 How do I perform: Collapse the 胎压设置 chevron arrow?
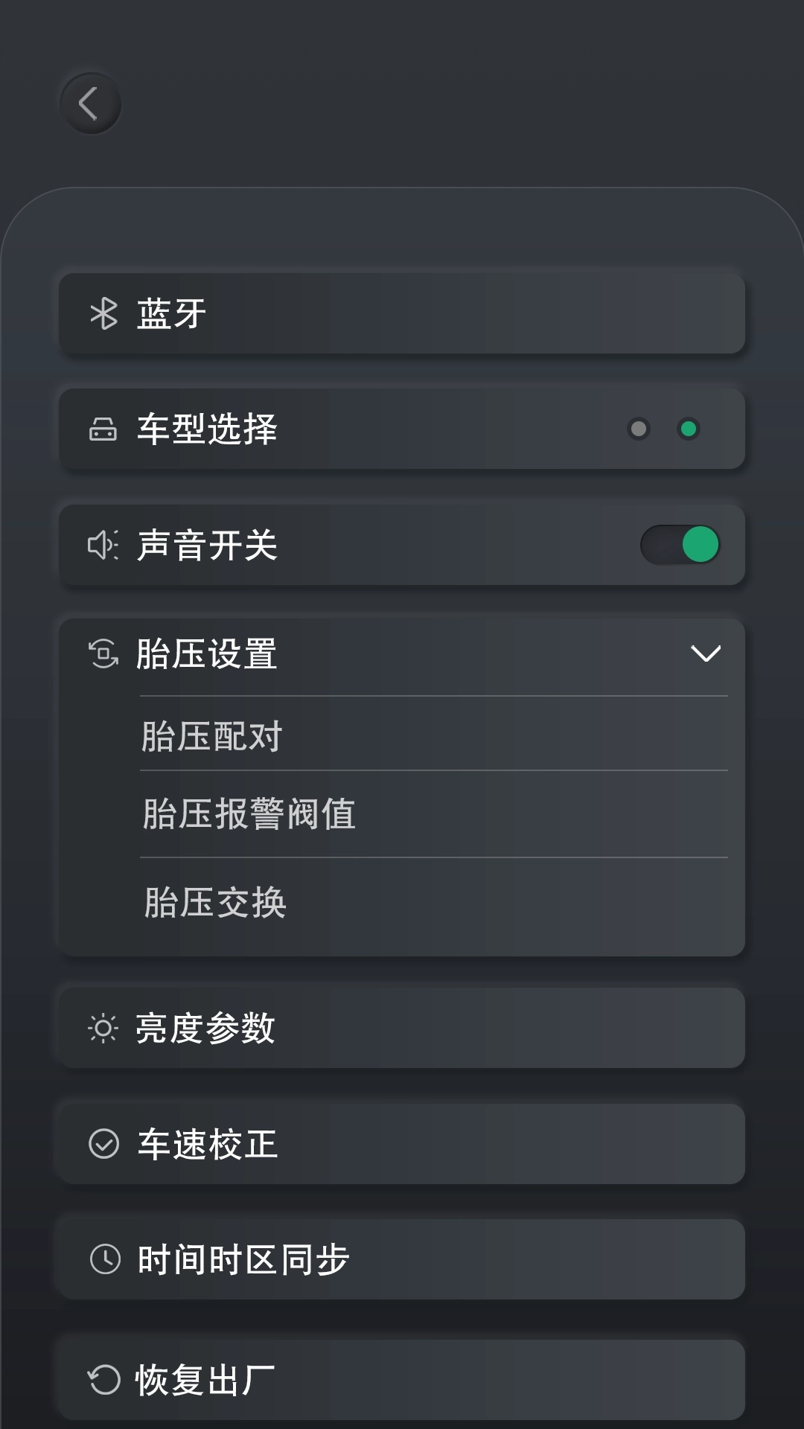tap(705, 653)
